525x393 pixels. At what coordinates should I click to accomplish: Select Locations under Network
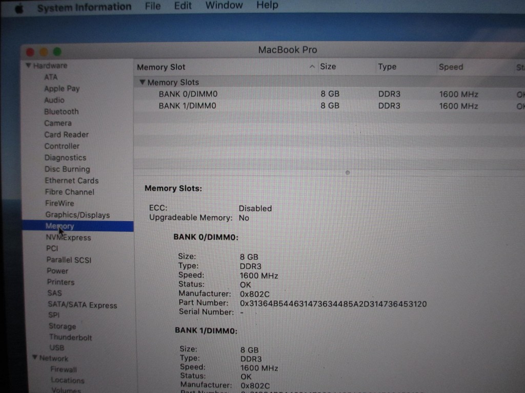click(x=68, y=380)
